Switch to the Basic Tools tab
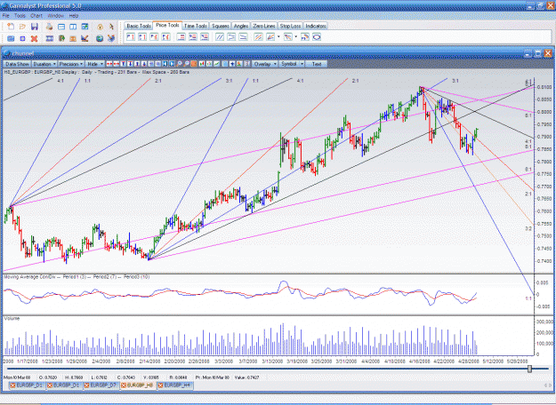The height and width of the screenshot is (405, 556). [139, 26]
